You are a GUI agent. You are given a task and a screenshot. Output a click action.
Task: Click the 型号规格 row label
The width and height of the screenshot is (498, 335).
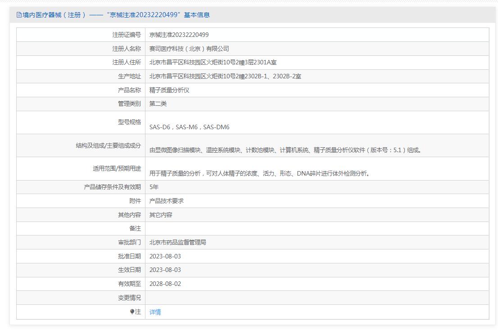coord(129,122)
